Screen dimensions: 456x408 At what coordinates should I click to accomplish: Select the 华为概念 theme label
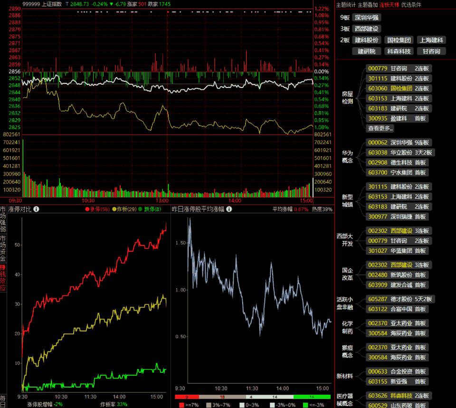click(347, 156)
